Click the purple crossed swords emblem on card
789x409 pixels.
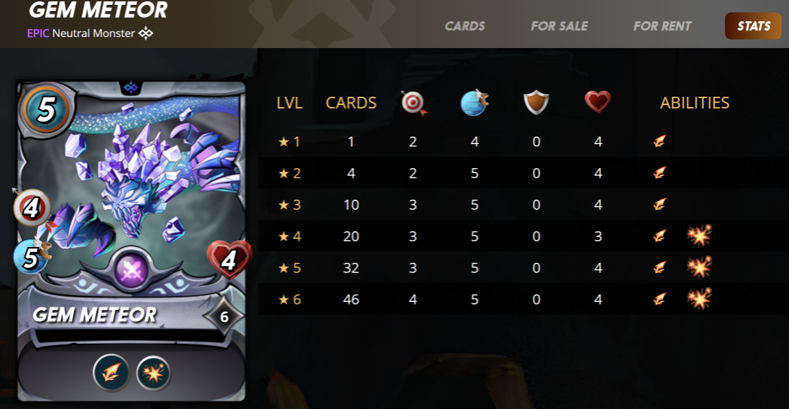[131, 270]
